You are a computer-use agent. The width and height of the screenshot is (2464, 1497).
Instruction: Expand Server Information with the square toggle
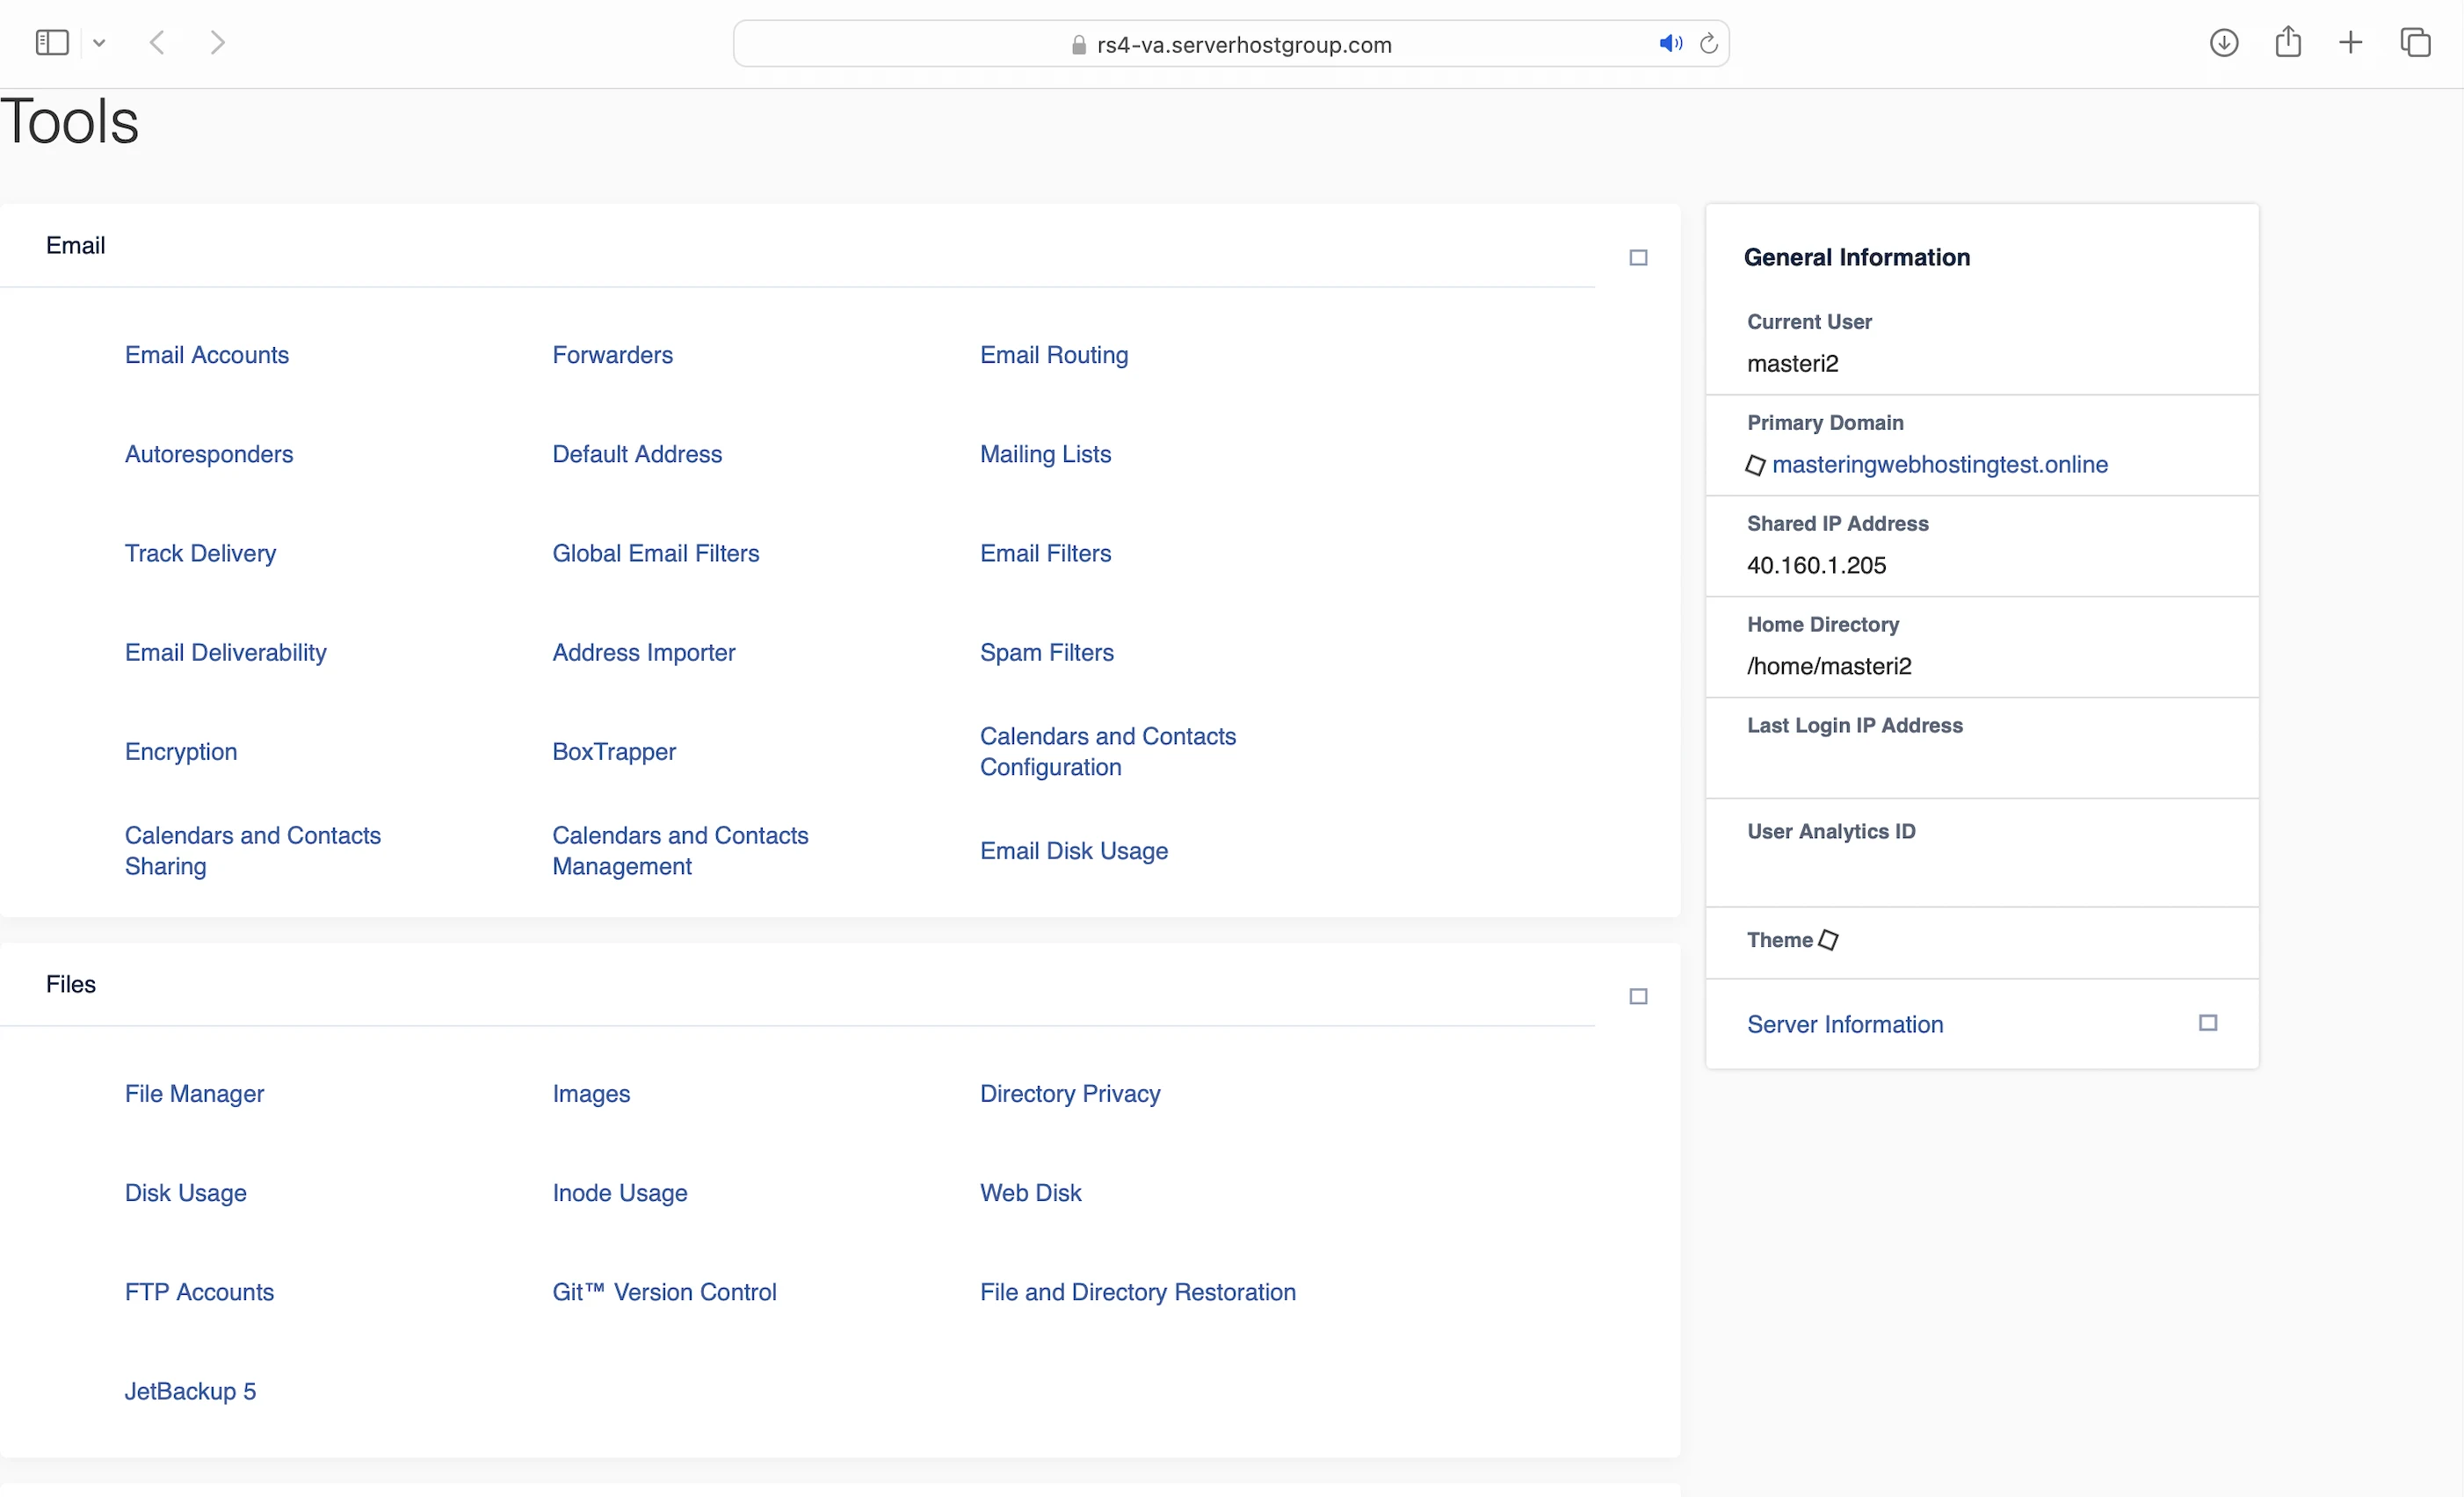[x=2208, y=1023]
